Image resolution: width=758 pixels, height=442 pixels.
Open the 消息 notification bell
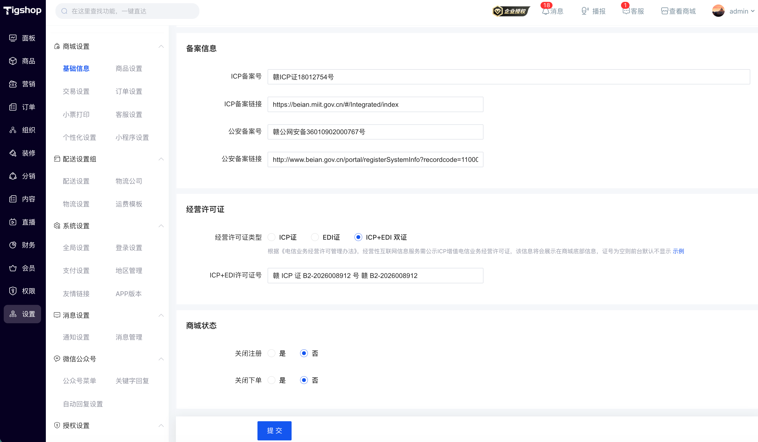545,11
